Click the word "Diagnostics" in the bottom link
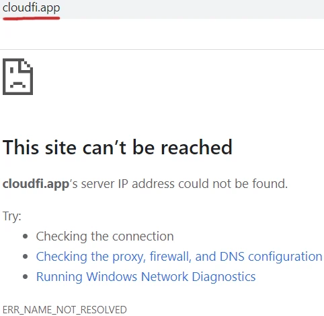The width and height of the screenshot is (324, 316). (x=224, y=276)
